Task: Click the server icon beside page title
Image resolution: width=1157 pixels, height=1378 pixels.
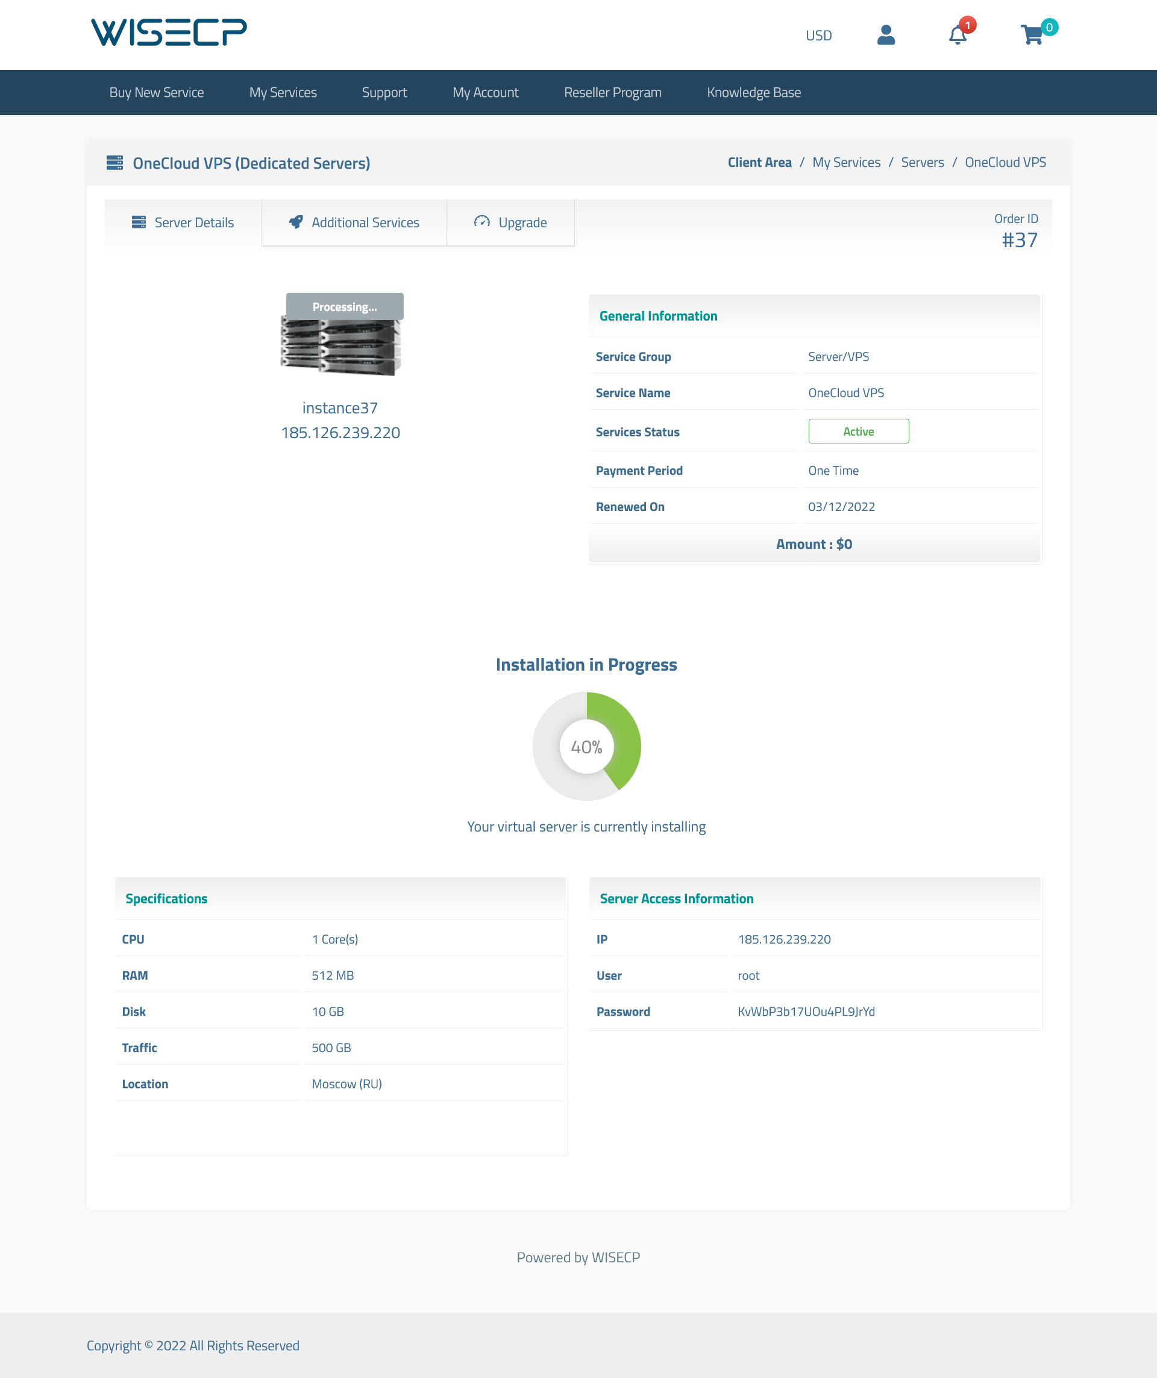Action: point(115,163)
